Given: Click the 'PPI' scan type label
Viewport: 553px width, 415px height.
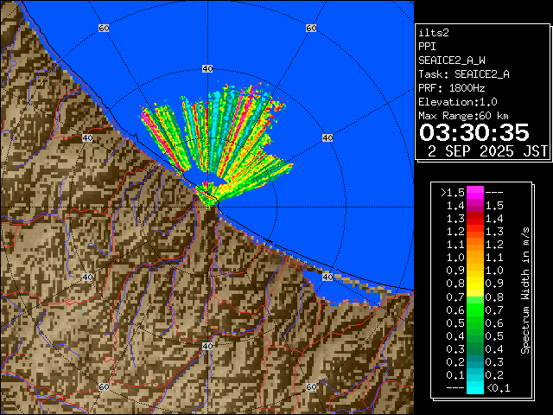Looking at the screenshot, I should point(427,47).
